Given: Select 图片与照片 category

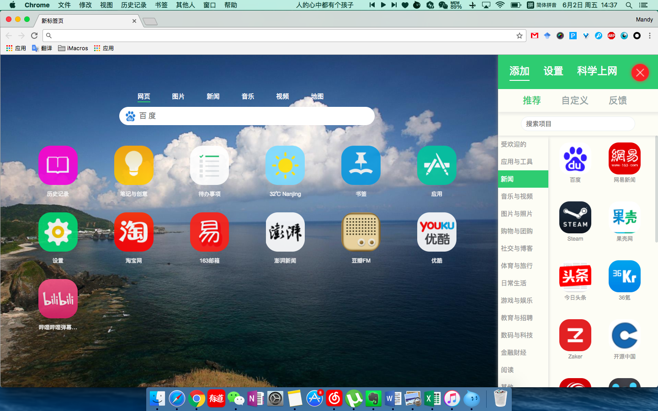Looking at the screenshot, I should pos(523,214).
